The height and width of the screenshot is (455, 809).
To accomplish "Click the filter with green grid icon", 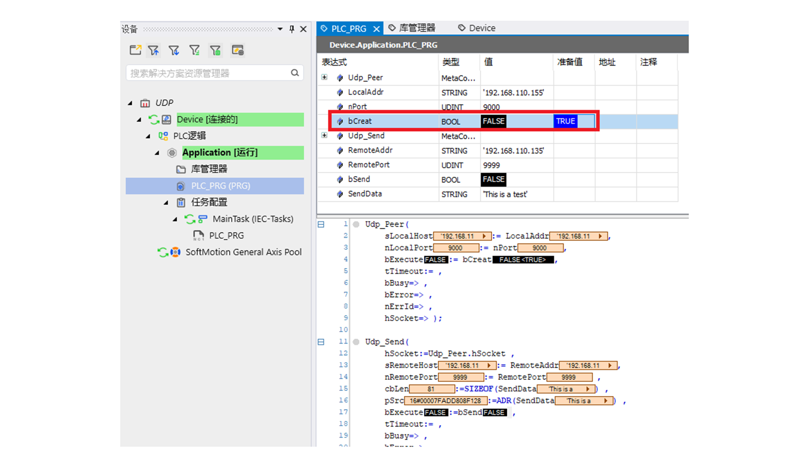I will 215,50.
